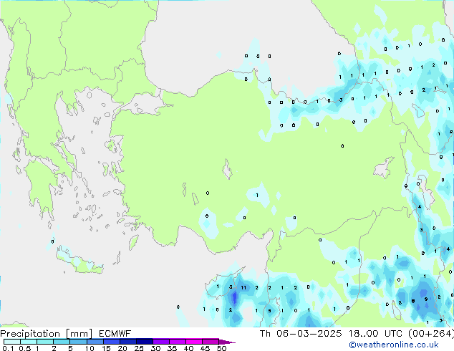Viewport: 454px width, 351px height.
Task: Click the legend scale label 35
Action: (172, 348)
